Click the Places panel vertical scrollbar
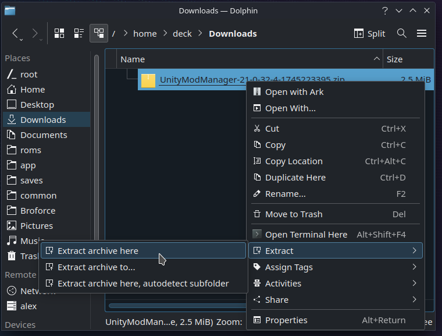 pos(96,146)
